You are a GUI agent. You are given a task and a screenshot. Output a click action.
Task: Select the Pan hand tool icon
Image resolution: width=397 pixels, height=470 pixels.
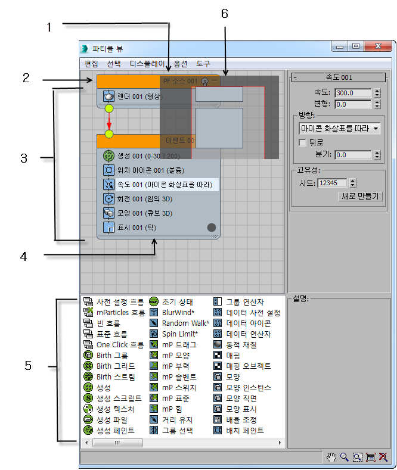point(331,457)
